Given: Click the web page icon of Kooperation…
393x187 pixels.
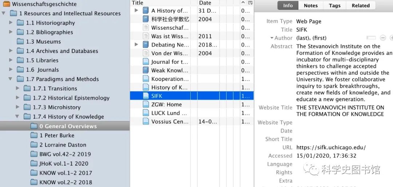Looking at the screenshot, I should pyautogui.click(x=146, y=79).
